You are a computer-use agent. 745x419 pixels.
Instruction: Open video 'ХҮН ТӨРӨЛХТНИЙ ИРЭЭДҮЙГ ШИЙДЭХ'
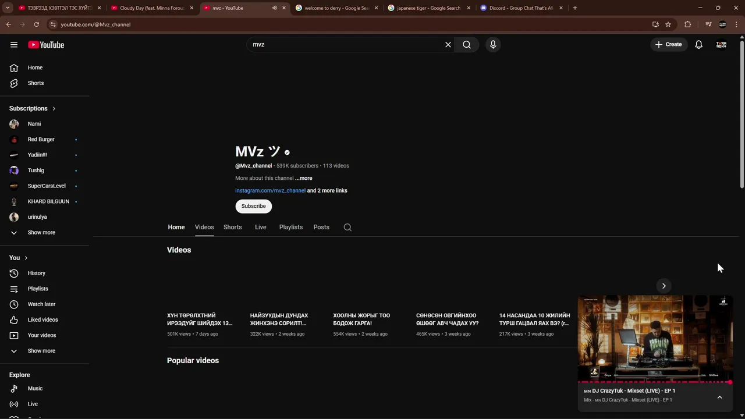tap(200, 319)
